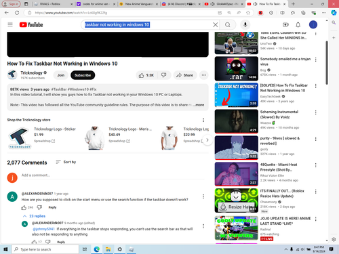Open the Sort by comments dropdown
Viewport: 339px width, 254px height.
coord(66,162)
